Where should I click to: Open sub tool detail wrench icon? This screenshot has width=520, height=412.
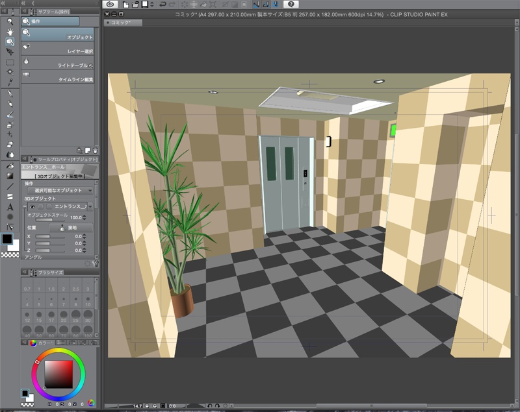pyautogui.click(x=96, y=264)
